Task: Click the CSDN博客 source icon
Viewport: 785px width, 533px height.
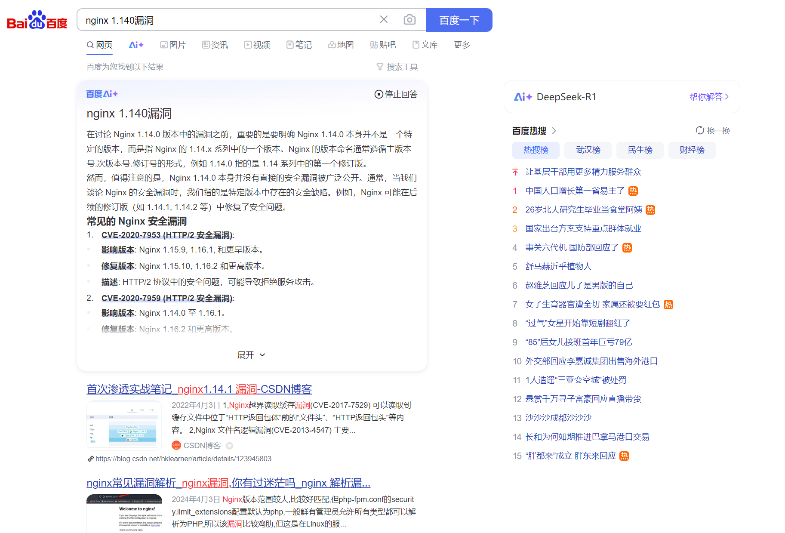Action: (x=176, y=445)
